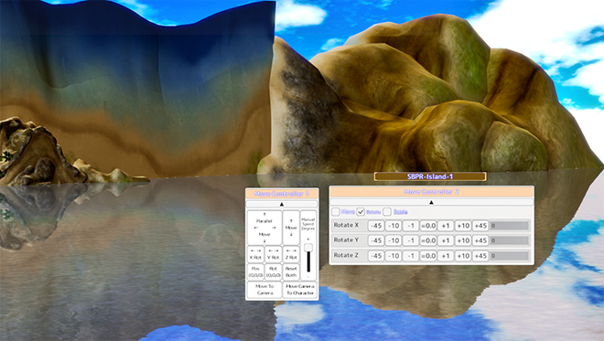Collapse Move Controller 1 with triangle bar
Screen dimensions: 604x341
282,204
